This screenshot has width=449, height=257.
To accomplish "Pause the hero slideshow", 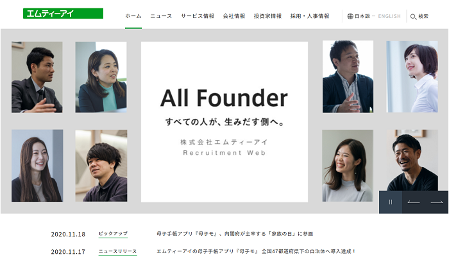I will (x=391, y=202).
